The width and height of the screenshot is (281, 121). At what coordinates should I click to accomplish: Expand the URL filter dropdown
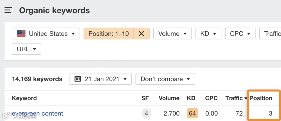pyautogui.click(x=27, y=49)
